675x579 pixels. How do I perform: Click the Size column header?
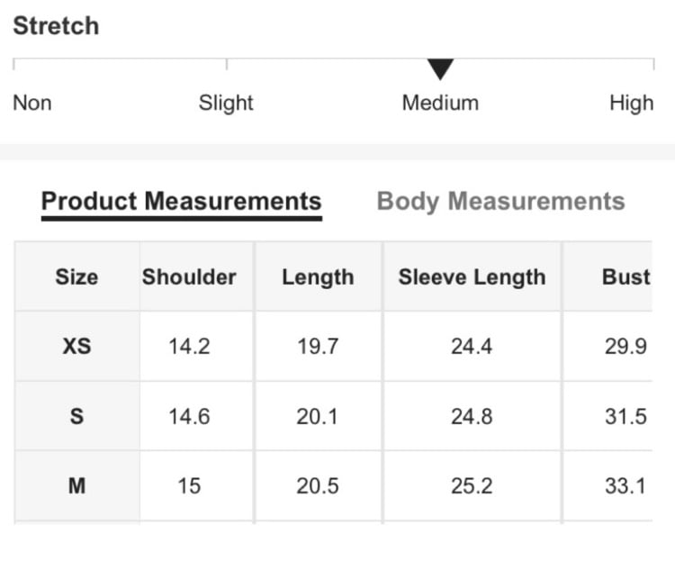[x=76, y=276]
